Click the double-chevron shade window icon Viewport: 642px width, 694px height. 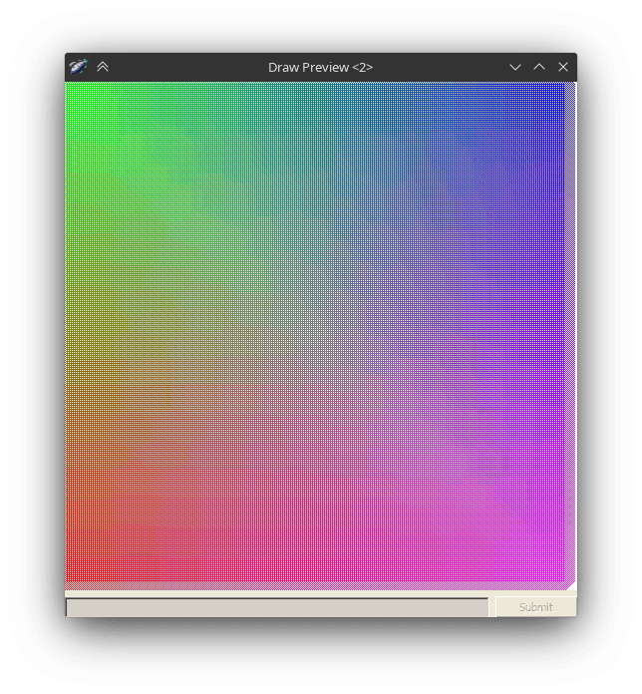coord(103,67)
